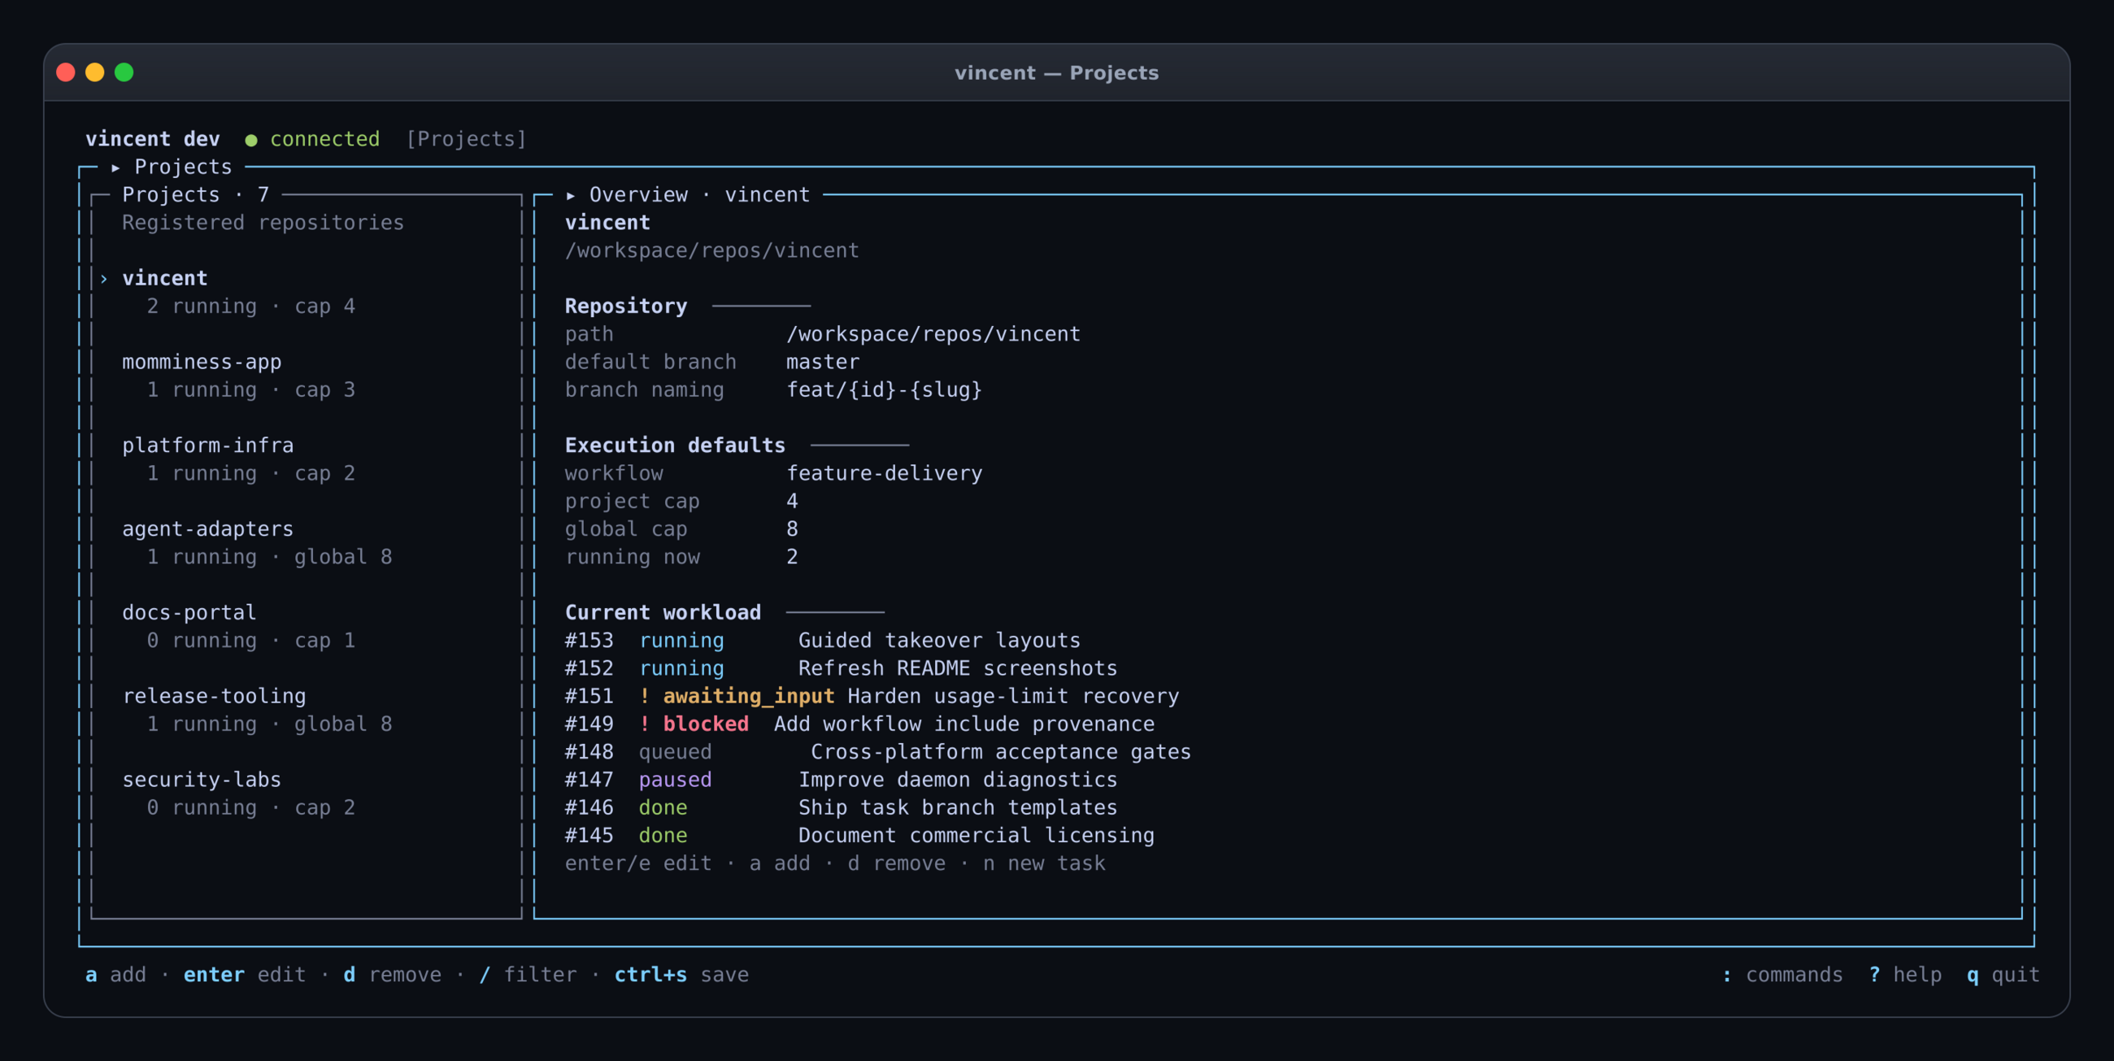Click the 'running' status of task #153
The width and height of the screenshot is (2114, 1061).
(x=681, y=641)
